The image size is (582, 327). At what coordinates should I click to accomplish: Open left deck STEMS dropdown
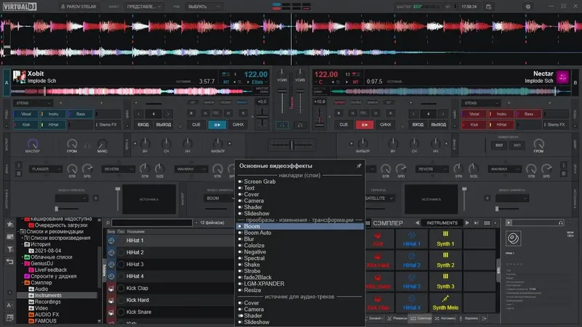coord(33,102)
